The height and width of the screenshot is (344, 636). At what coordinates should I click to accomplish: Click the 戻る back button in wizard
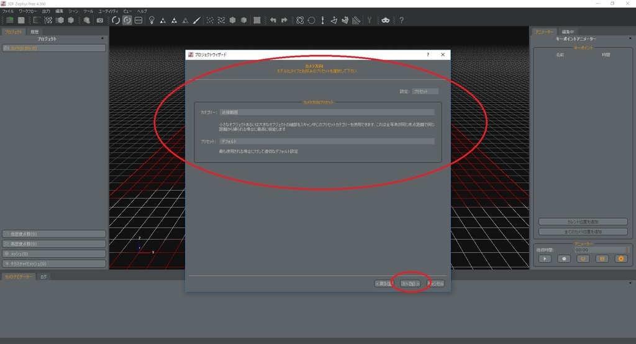(384, 284)
